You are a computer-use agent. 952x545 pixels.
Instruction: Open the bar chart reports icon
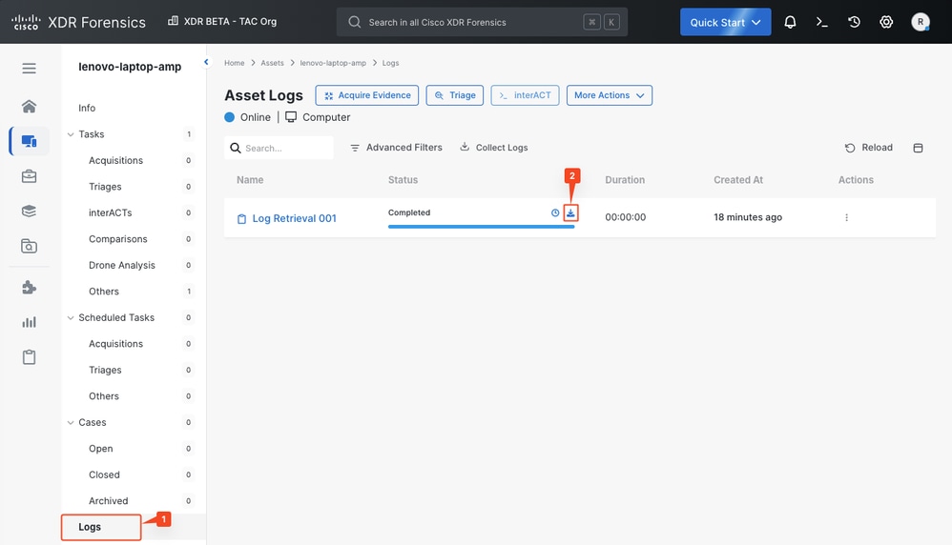[x=29, y=322]
